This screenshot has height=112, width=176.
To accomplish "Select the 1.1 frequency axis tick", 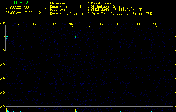I will click(x=2, y=37).
